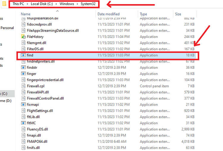Navigate to Windows in the breadcrumb path
Viewport: 223px width, 151px height.
(67, 4)
